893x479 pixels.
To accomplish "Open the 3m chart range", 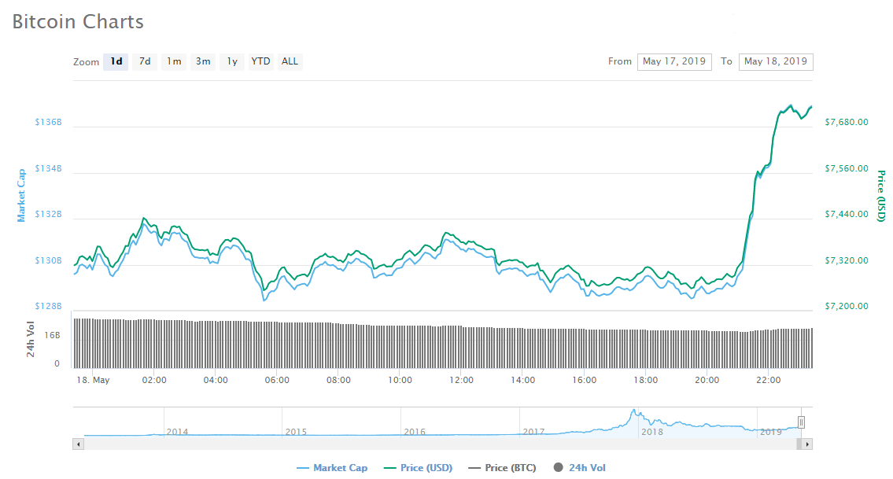I will click(202, 61).
